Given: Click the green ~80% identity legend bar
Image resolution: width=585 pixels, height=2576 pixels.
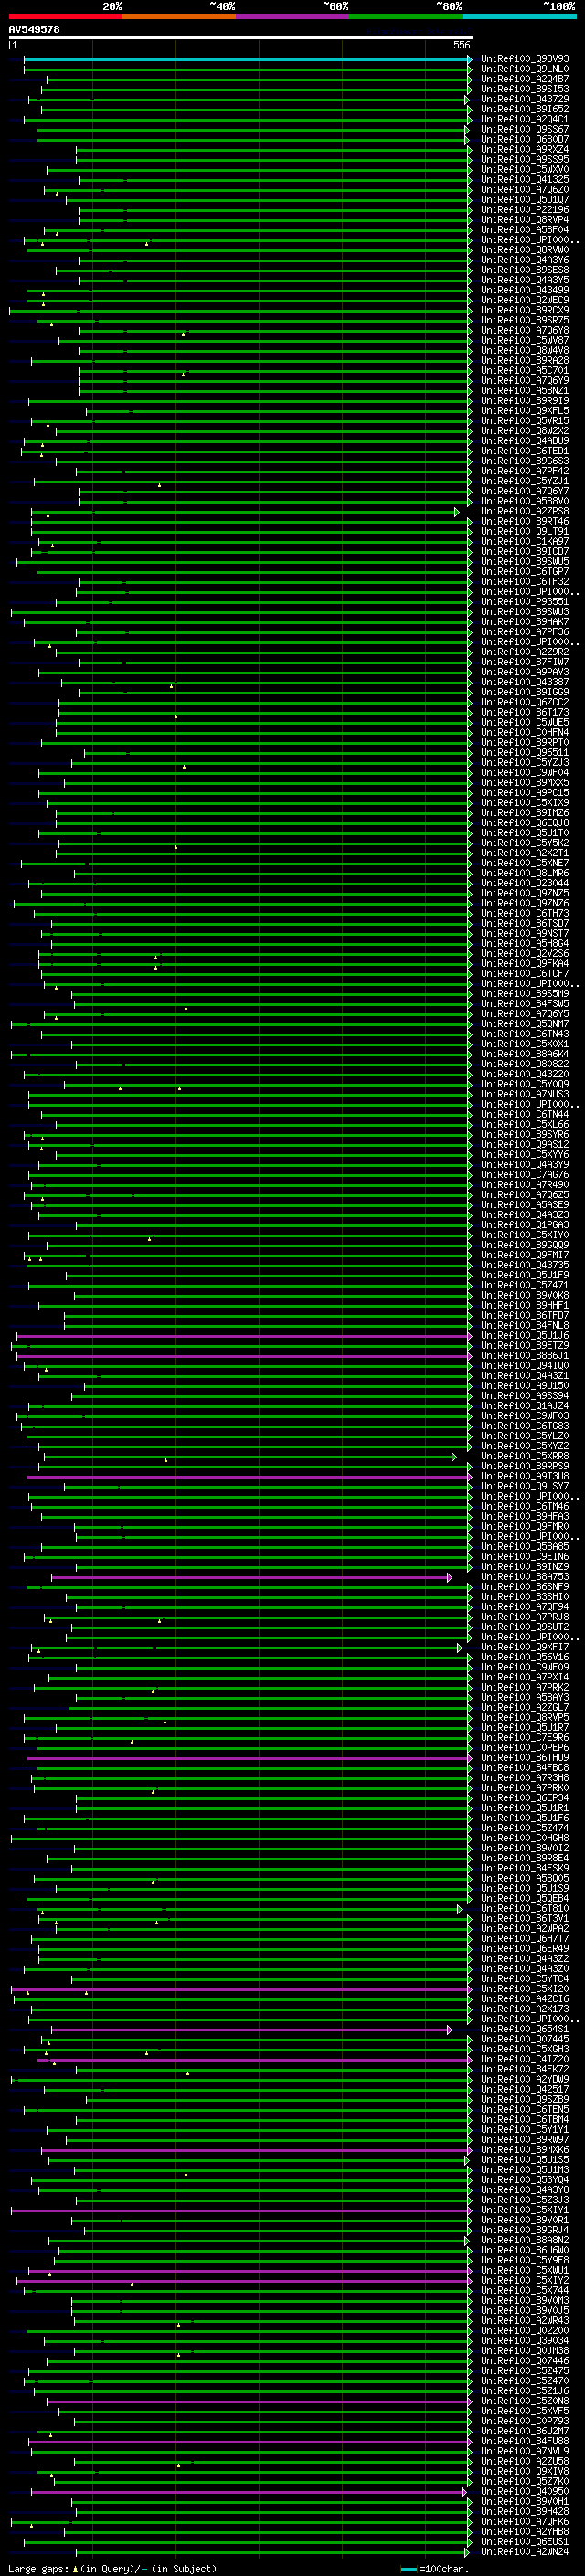Looking at the screenshot, I should [406, 16].
